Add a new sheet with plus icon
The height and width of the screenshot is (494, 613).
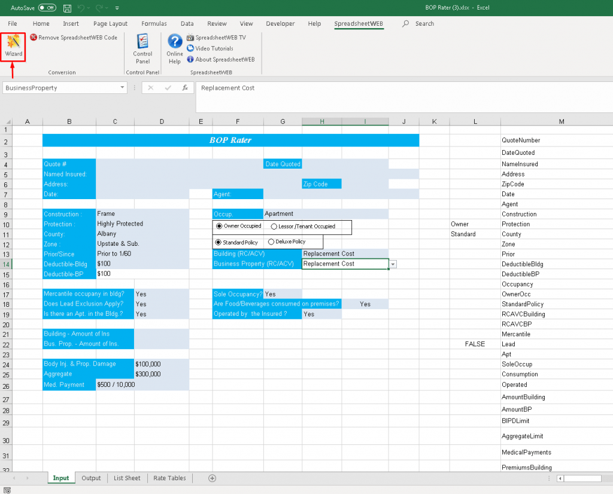pyautogui.click(x=213, y=478)
